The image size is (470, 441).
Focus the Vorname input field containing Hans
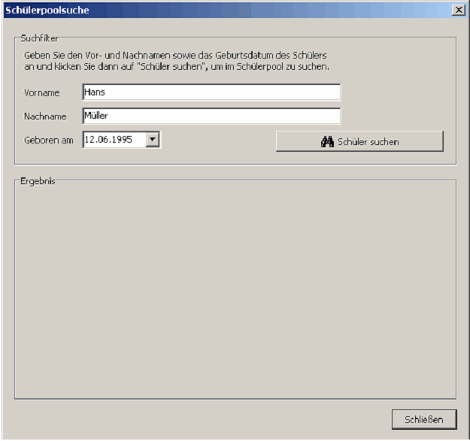click(x=211, y=92)
